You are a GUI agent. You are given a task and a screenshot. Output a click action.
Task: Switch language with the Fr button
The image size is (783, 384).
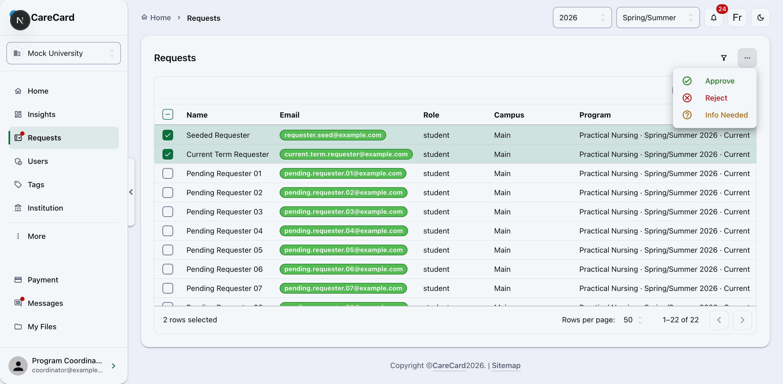click(x=737, y=18)
